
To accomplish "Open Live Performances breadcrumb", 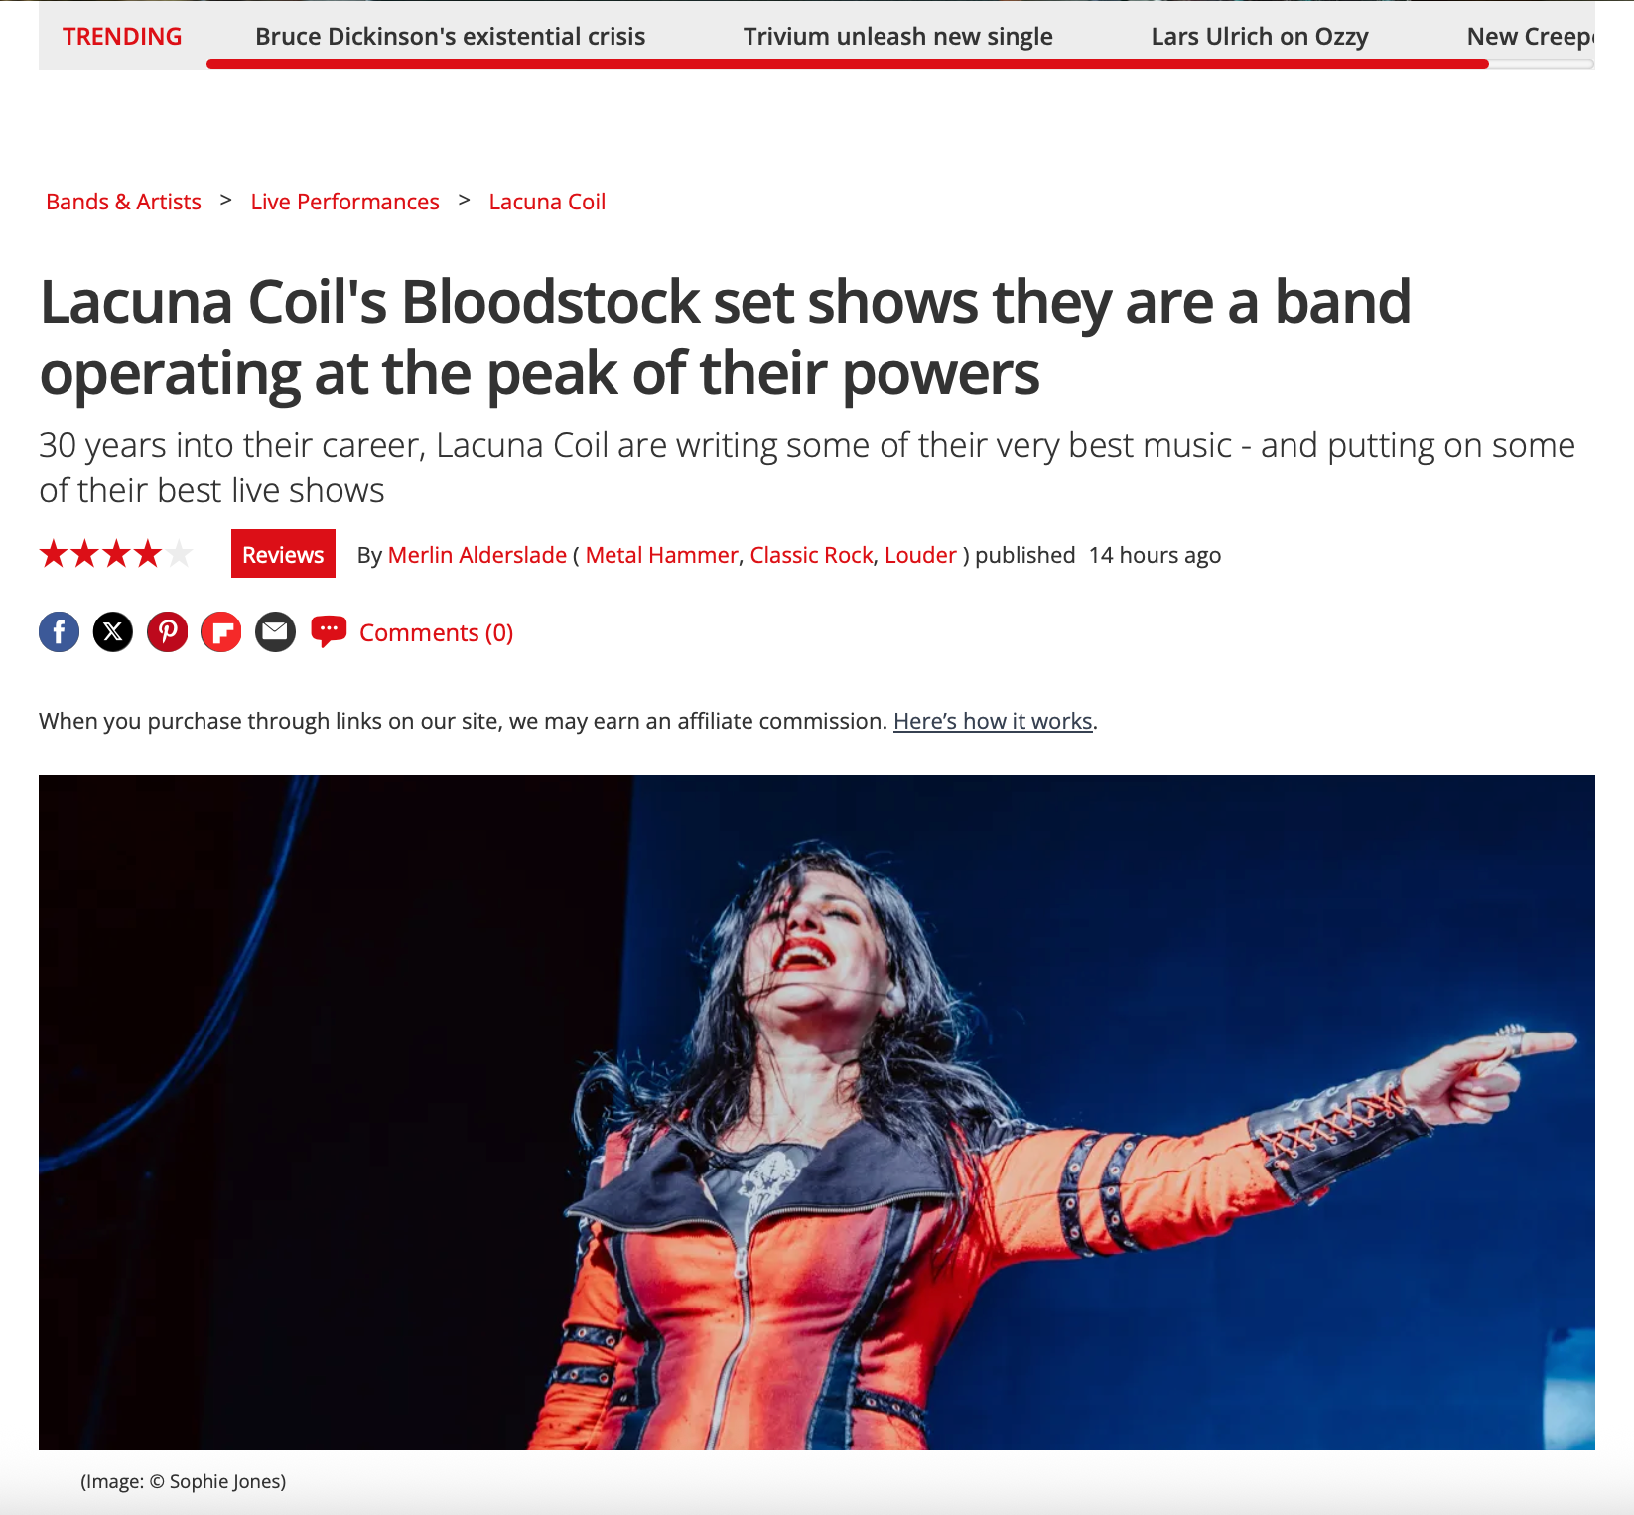I will pos(344,202).
